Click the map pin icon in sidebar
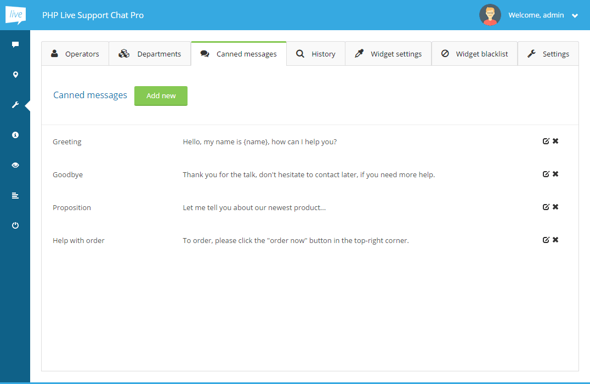Image resolution: width=590 pixels, height=384 pixels. (15, 75)
